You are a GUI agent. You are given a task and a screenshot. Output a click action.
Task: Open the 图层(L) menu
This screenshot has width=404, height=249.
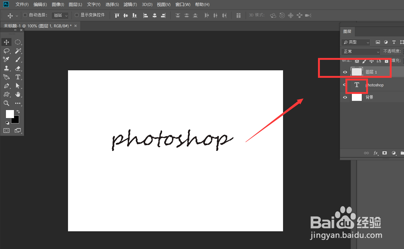point(75,5)
